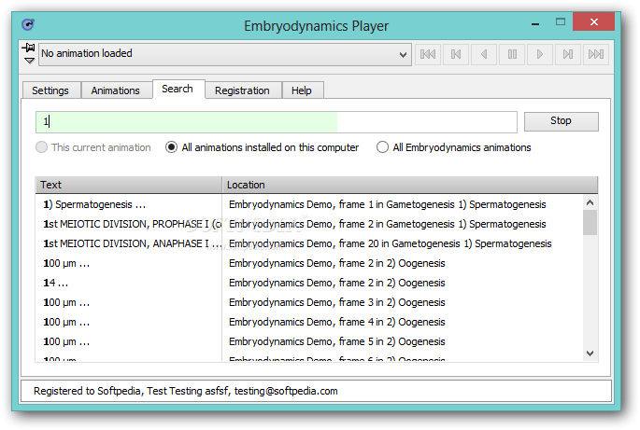Screen dimensions: 640x430
Task: Click the play forward arrow button
Action: pos(540,54)
